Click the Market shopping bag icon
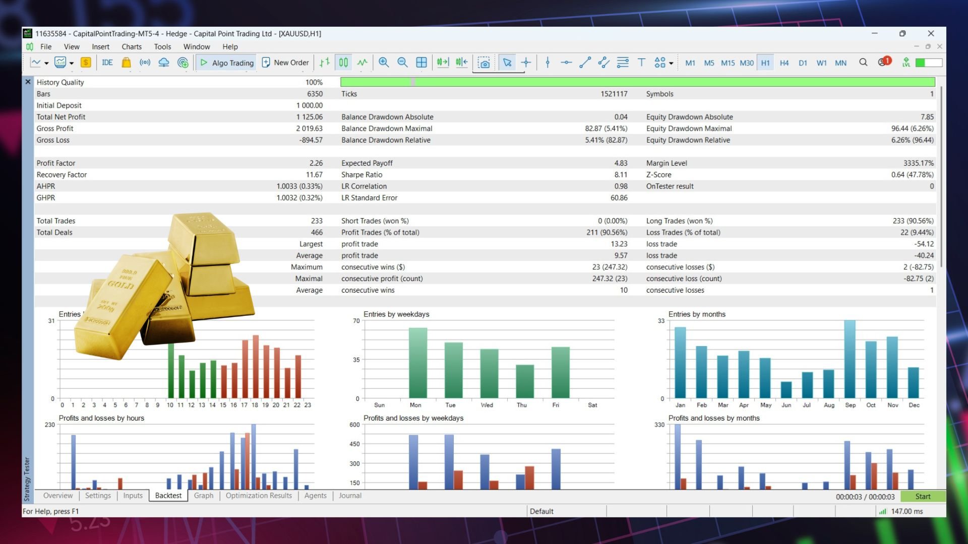Image resolution: width=968 pixels, height=544 pixels. pos(126,62)
